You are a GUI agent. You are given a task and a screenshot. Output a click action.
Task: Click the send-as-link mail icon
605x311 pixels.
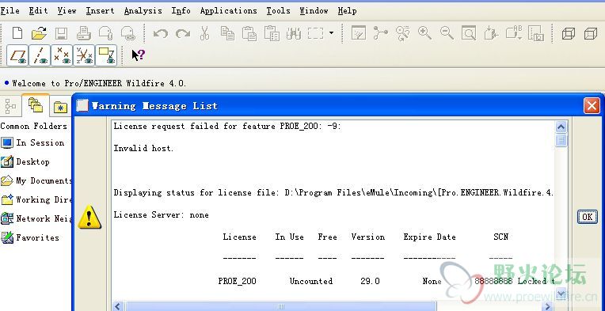(128, 33)
